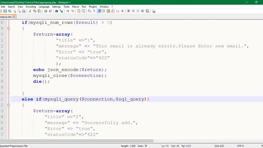
Task: Open the Language menu
Action: [x=44, y=7]
